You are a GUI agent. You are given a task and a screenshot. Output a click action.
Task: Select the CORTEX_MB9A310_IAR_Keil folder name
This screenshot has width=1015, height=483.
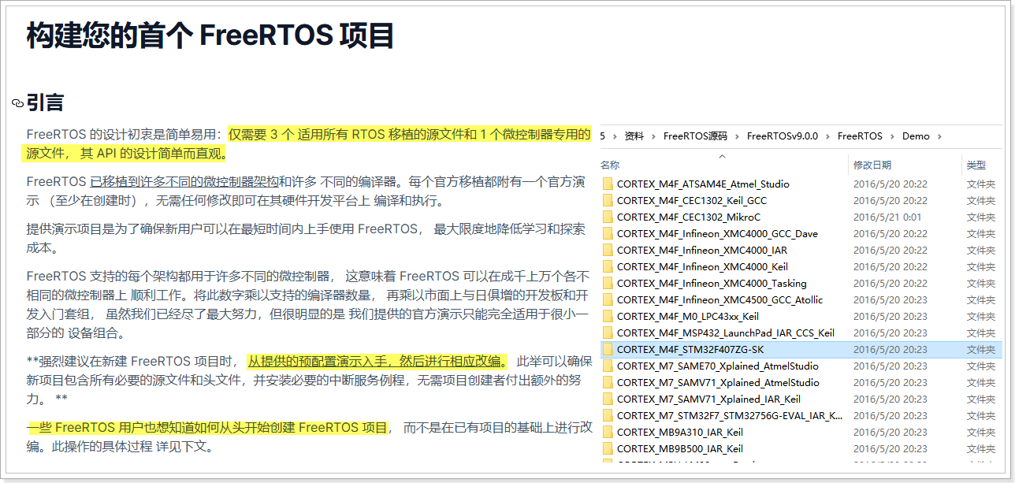[680, 432]
